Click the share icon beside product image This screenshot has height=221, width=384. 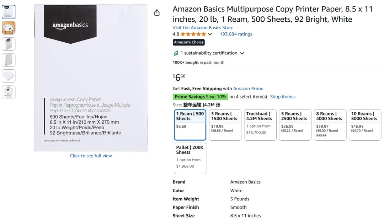[157, 13]
